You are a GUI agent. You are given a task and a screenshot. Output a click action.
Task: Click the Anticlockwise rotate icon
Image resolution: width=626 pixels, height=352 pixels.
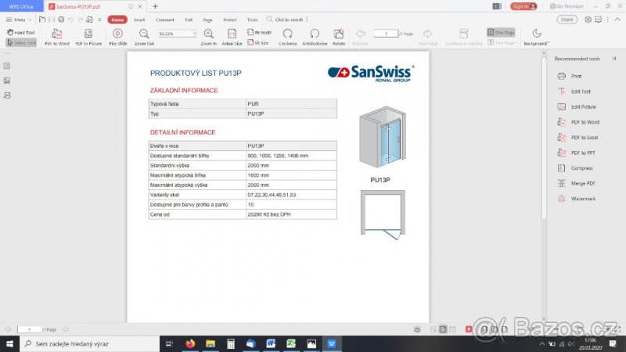tap(315, 34)
